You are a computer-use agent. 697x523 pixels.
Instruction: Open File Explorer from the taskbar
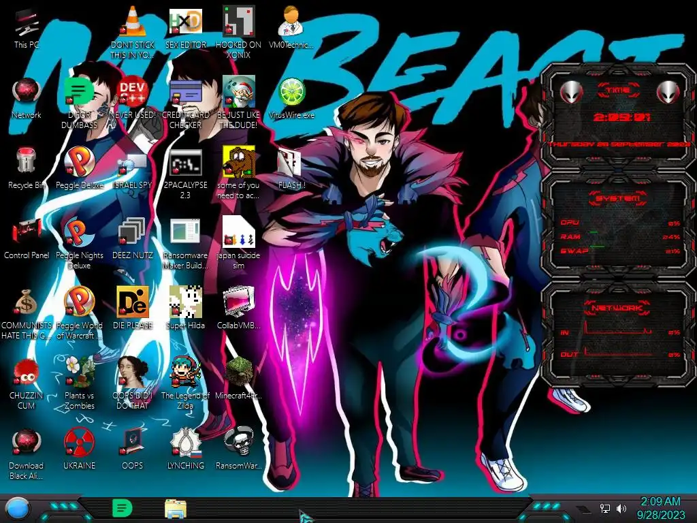tap(176, 509)
